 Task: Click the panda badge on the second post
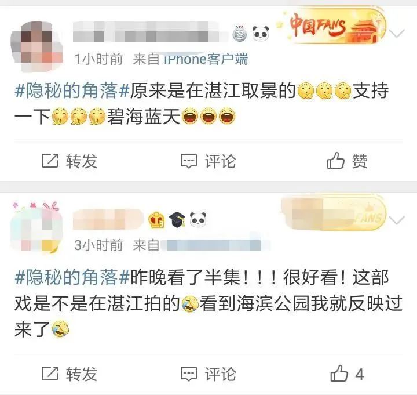tap(198, 220)
